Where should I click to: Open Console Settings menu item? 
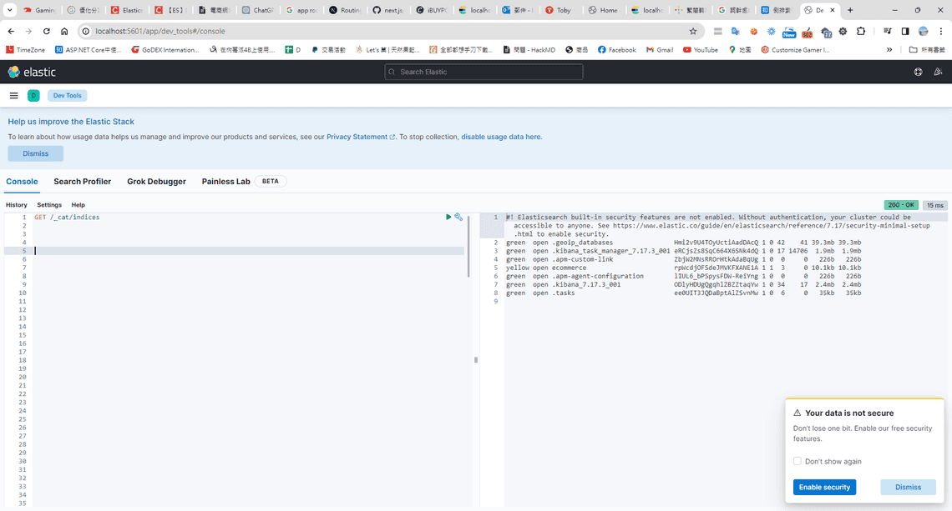pos(49,204)
